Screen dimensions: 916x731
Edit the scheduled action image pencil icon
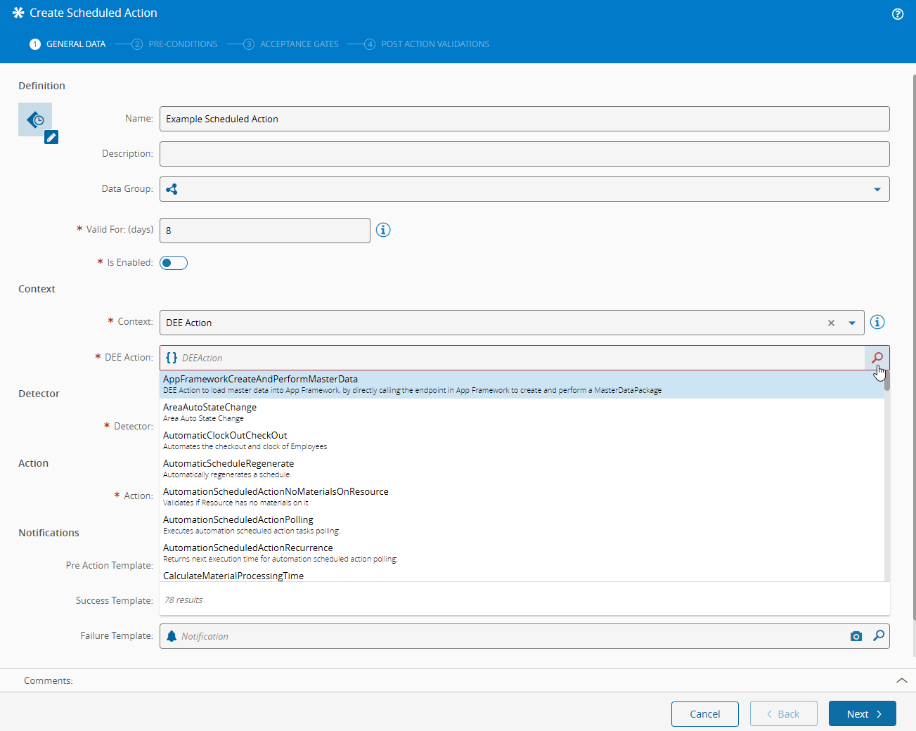[x=51, y=138]
